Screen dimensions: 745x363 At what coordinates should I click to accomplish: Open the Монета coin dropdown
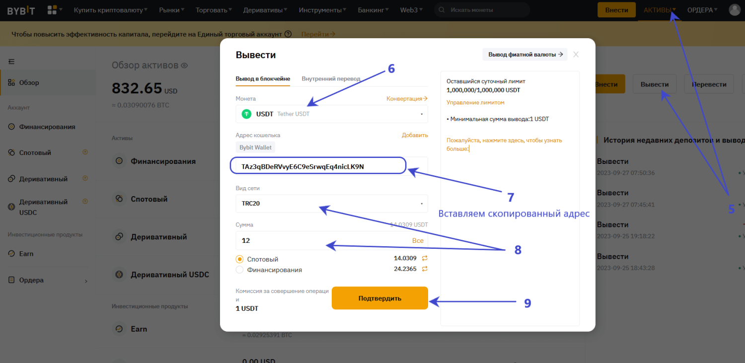pos(332,114)
